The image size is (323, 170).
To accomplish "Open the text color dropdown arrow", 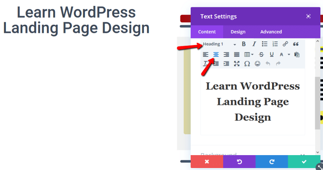I will [x=289, y=54].
